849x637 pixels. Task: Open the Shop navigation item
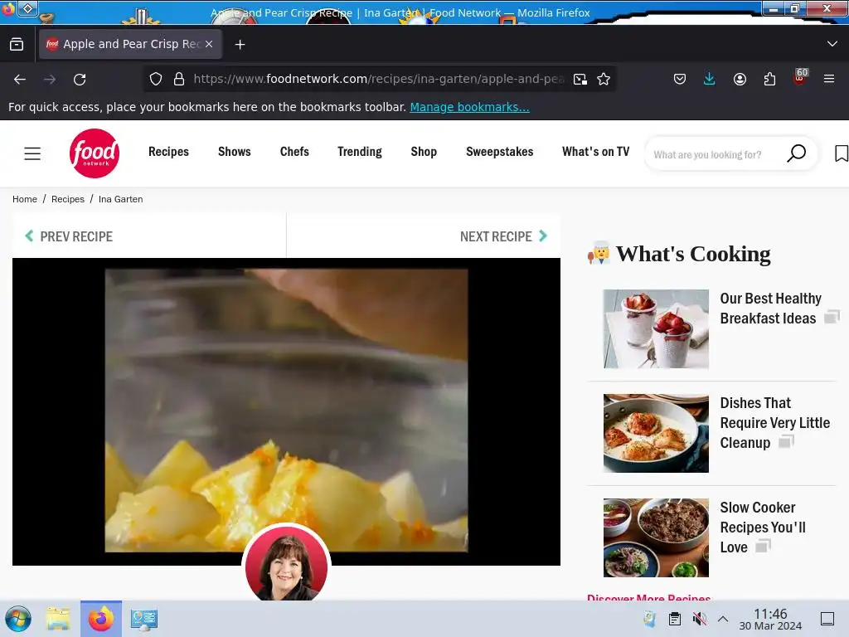tap(424, 152)
